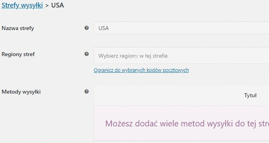Click blank area right of regions placeholder text
This screenshot has height=143, width=269.
218,56
